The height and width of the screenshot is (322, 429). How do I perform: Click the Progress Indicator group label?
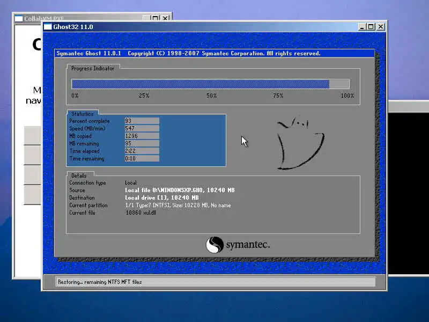pyautogui.click(x=92, y=69)
